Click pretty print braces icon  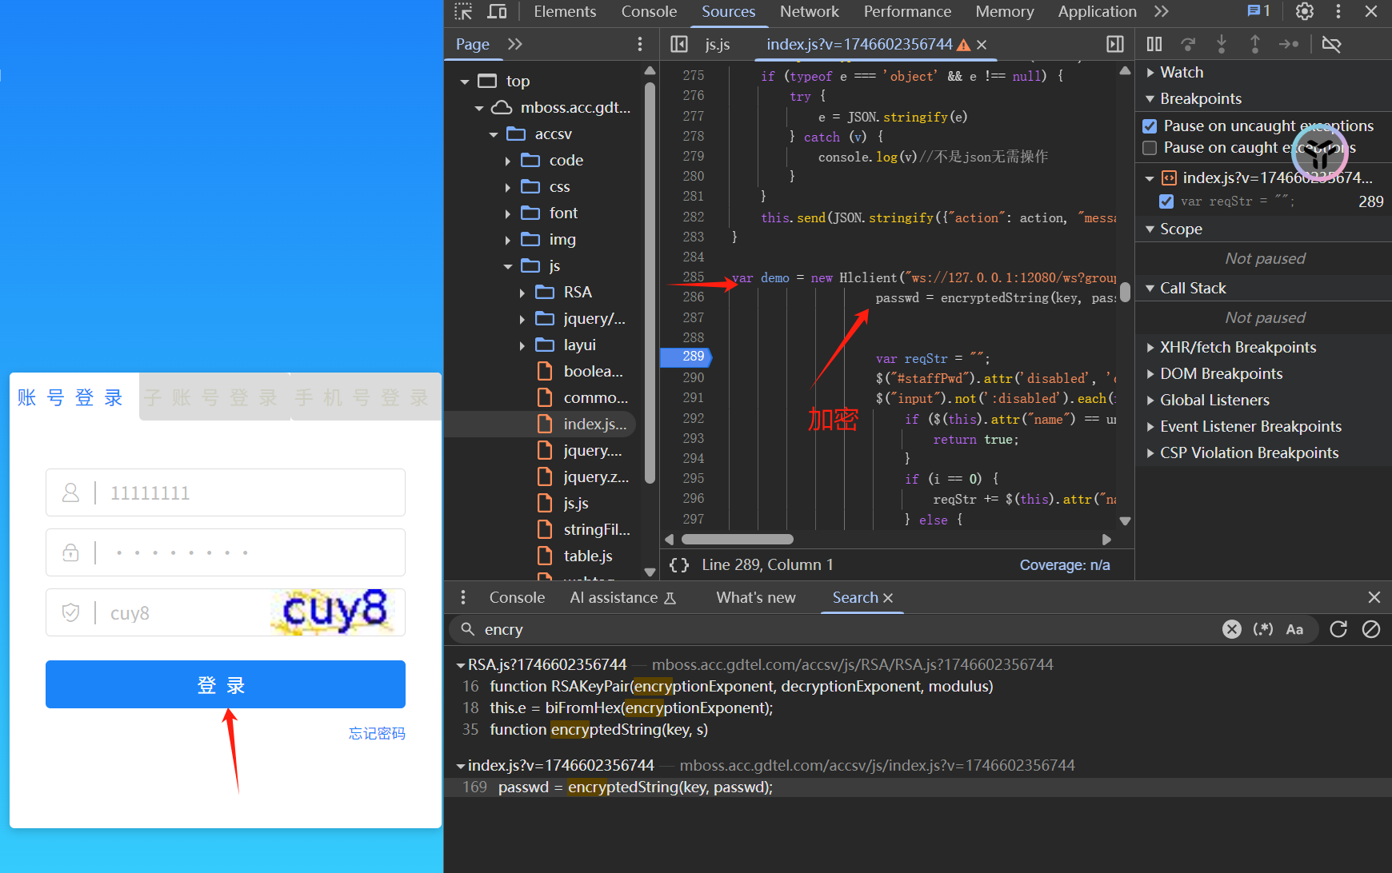pyautogui.click(x=679, y=565)
